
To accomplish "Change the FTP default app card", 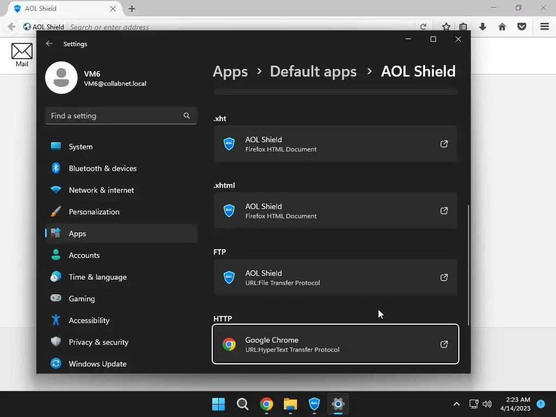I will click(x=335, y=277).
